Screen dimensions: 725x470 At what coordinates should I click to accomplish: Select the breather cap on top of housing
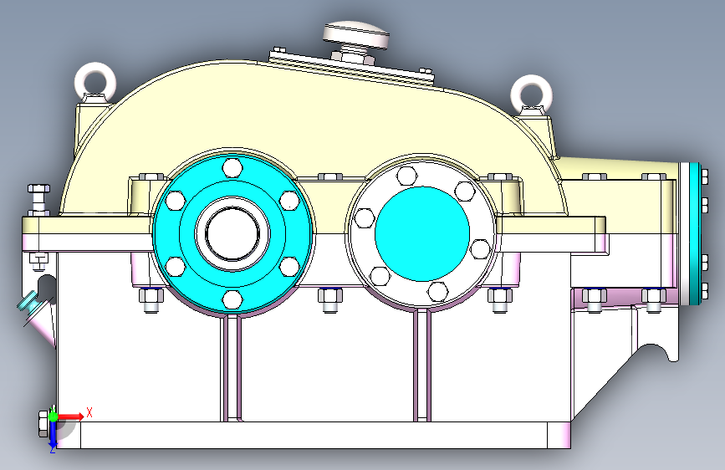355,33
